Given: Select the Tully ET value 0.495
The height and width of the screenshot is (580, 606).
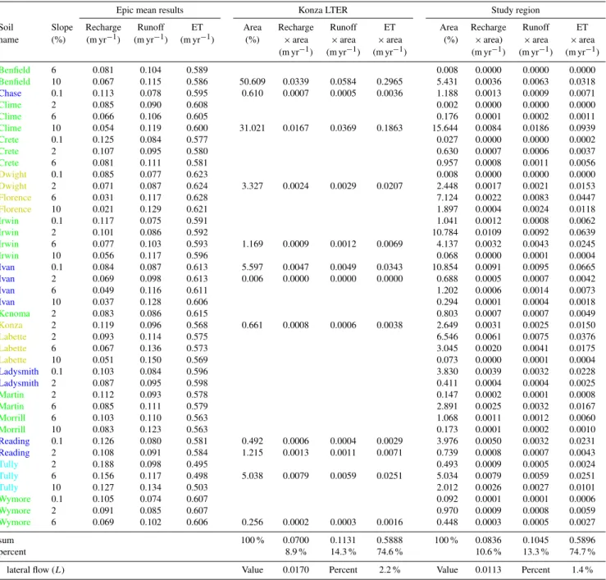Looking at the screenshot, I should pos(197,464).
